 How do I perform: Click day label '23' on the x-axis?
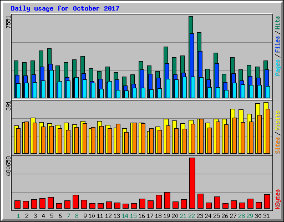(200, 216)
